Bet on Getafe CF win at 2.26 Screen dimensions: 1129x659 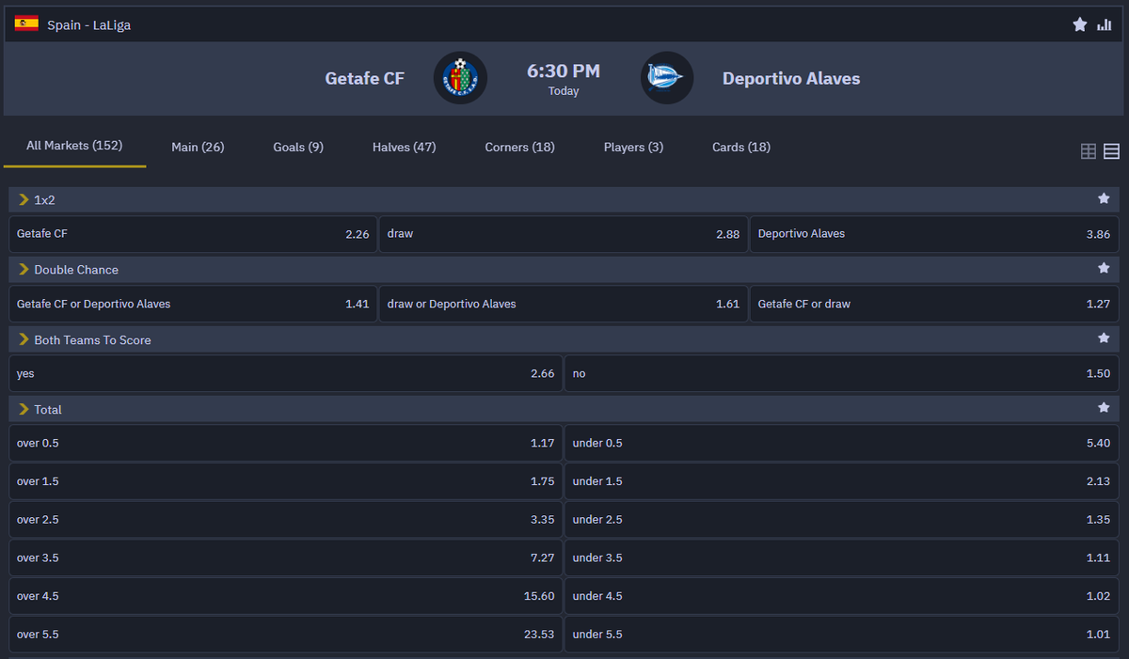click(x=193, y=234)
